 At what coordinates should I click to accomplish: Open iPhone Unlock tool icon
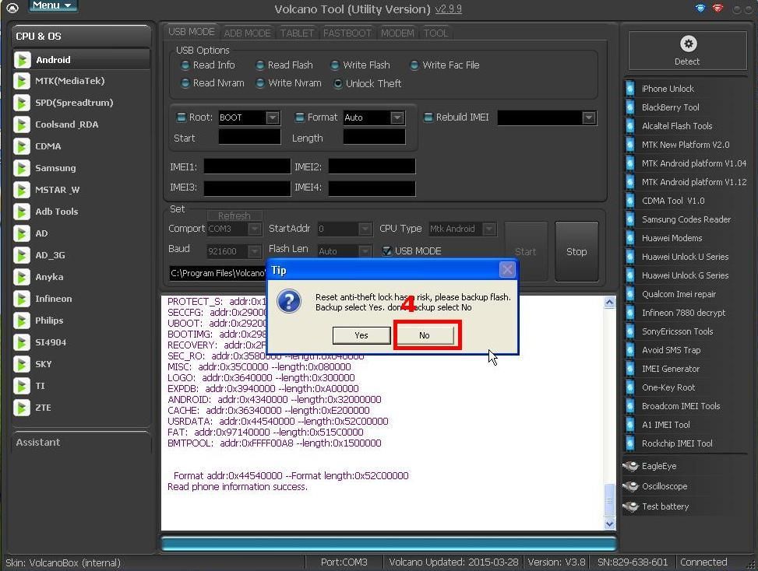630,89
